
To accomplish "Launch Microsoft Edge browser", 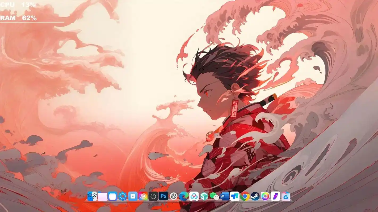I will click(x=184, y=196).
